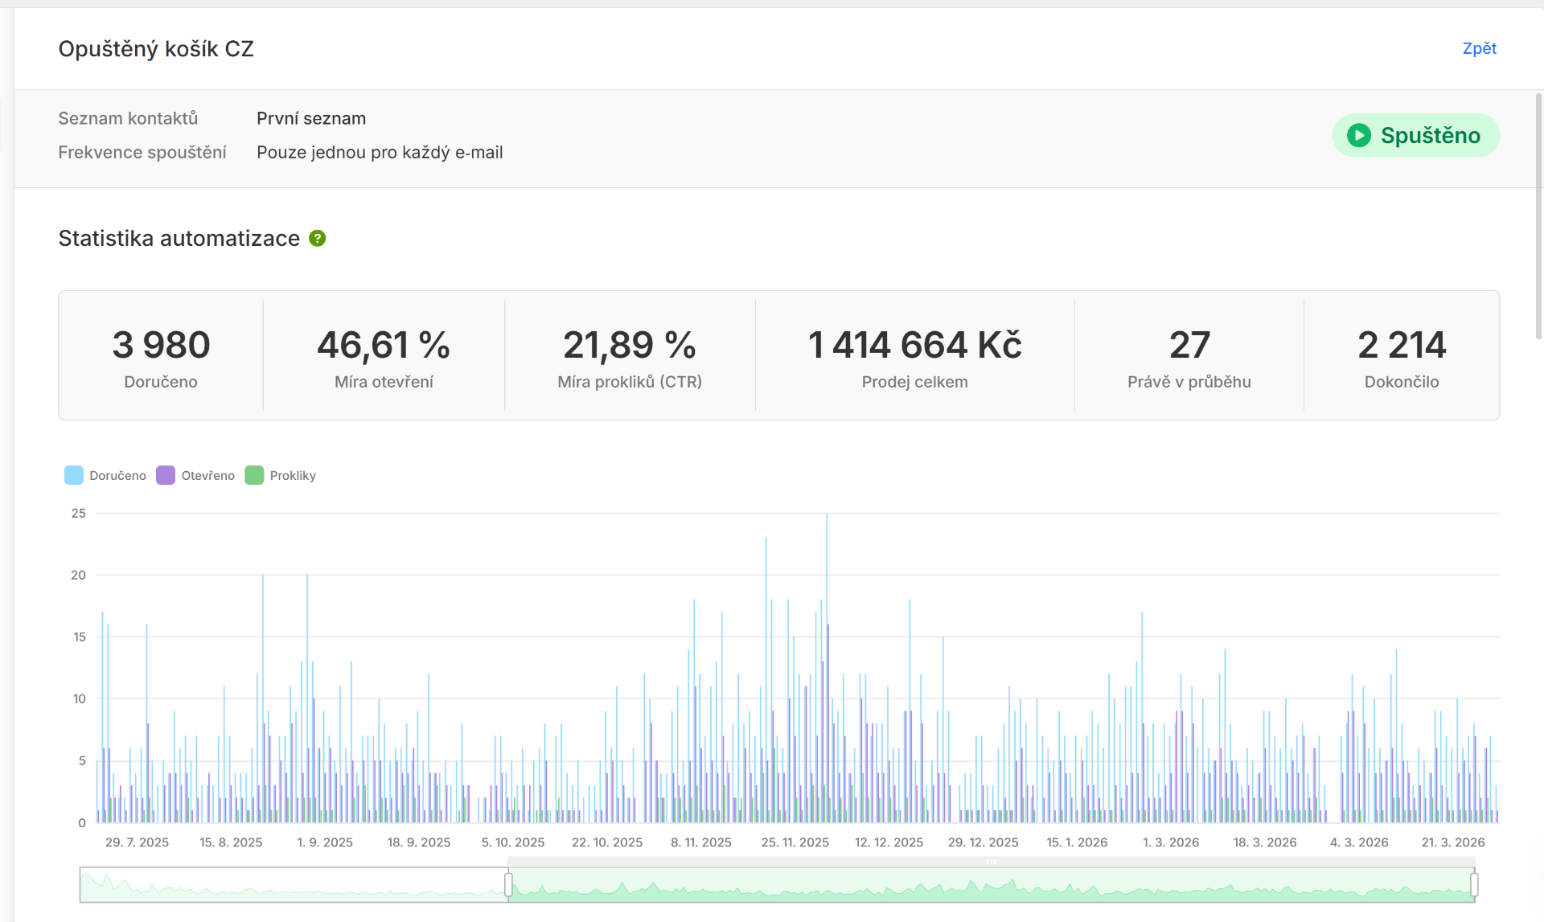1544x922 pixels.
Task: Click the 21. 3. 2026 axis label
Action: pos(1453,842)
